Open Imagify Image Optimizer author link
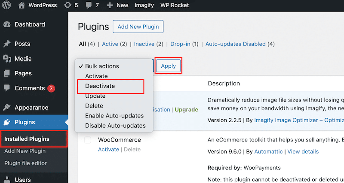This screenshot has width=344, height=183. (299, 120)
